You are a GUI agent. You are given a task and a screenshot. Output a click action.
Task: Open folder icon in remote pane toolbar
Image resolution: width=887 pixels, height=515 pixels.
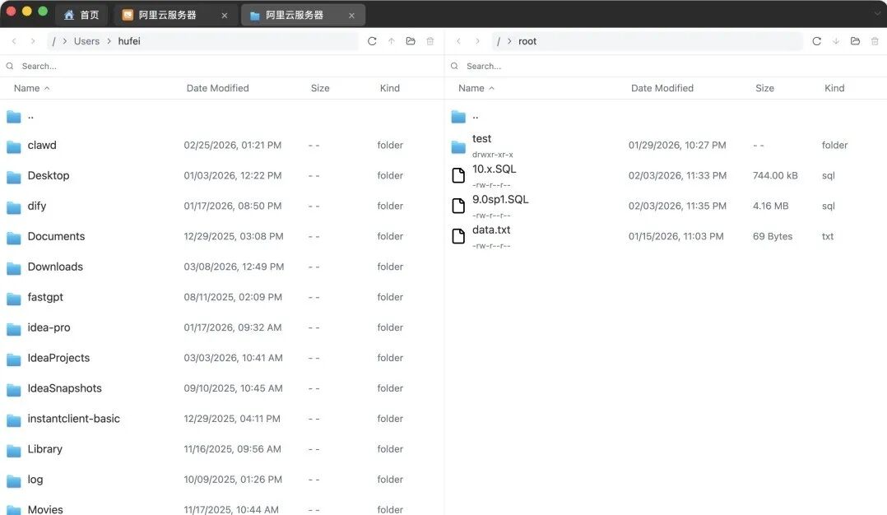856,41
